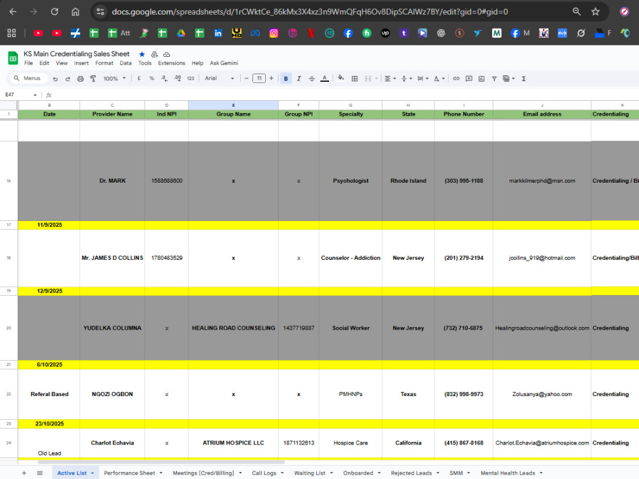
Task: Open the name box E47 dropdown
Action: (35, 95)
